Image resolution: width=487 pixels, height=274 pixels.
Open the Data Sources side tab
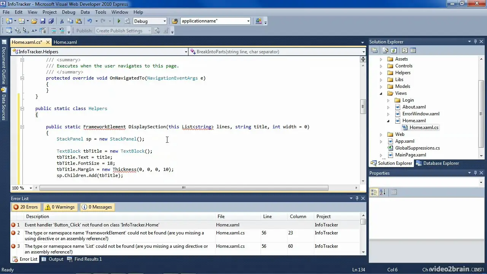click(x=3, y=104)
